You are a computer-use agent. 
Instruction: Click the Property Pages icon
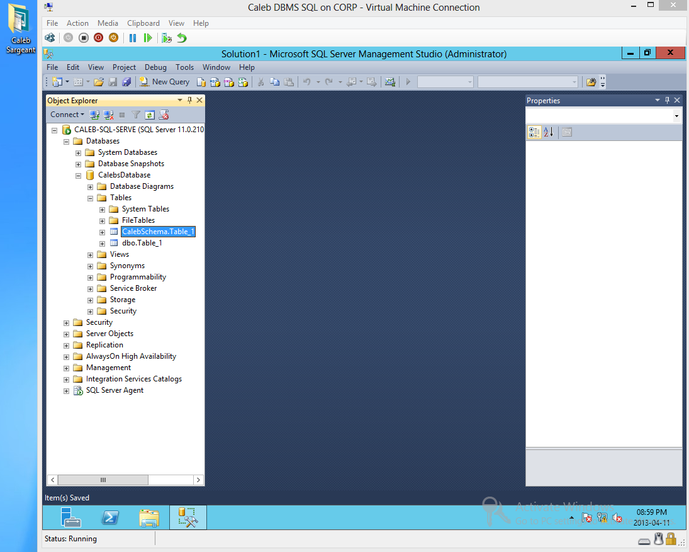(x=567, y=132)
